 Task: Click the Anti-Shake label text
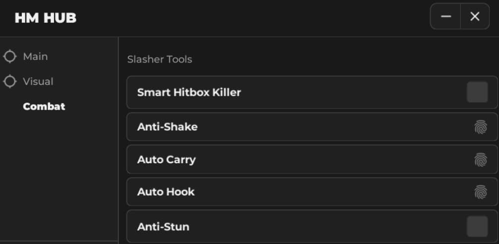pos(167,127)
